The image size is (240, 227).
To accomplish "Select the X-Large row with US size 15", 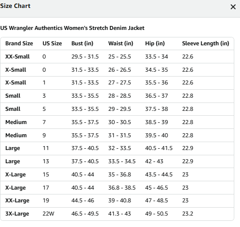I will pos(117,175).
